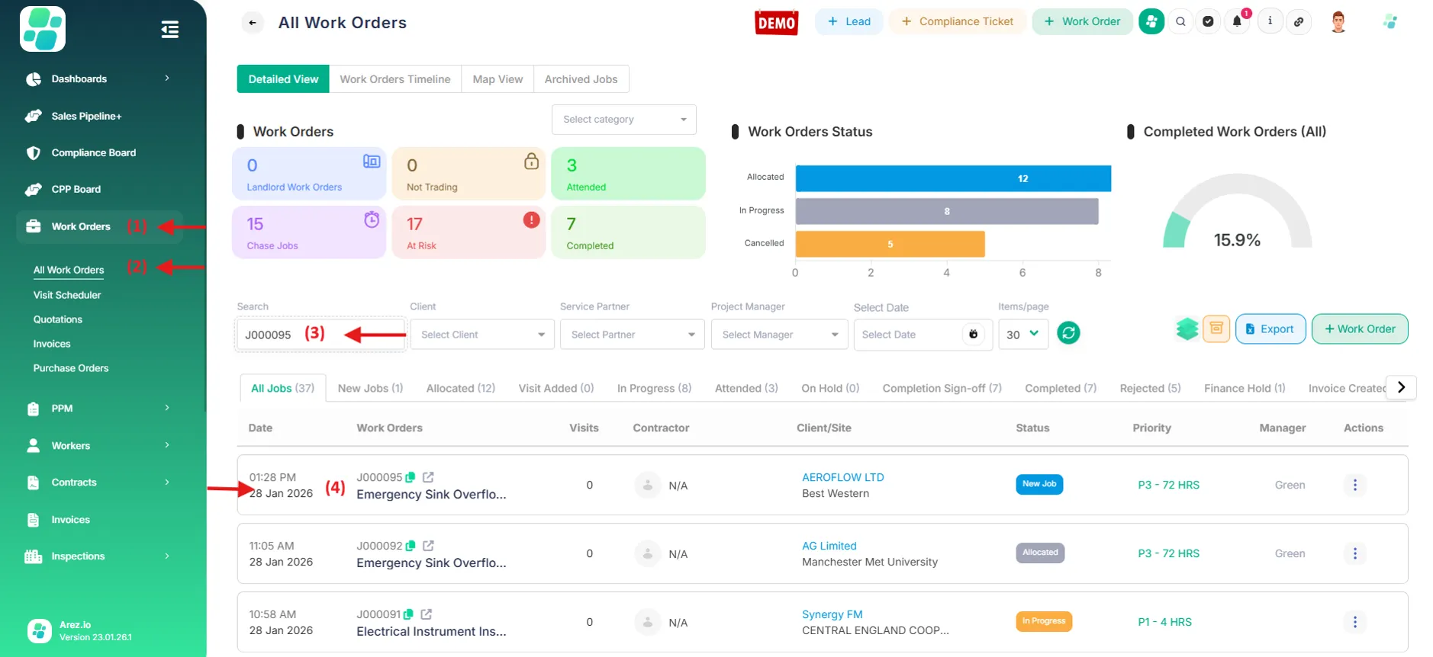Click the search magnifier icon in the header
Screen dimensions: 1433x657
(1180, 21)
